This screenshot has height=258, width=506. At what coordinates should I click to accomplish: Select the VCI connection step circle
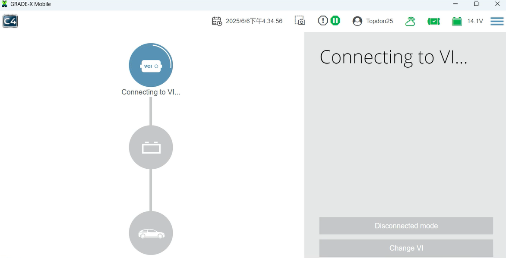point(151,65)
